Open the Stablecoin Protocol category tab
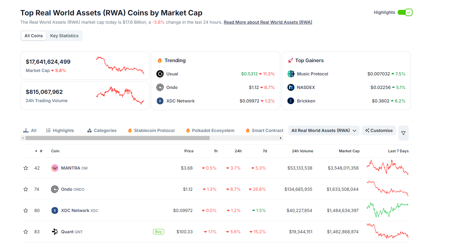 (x=151, y=130)
